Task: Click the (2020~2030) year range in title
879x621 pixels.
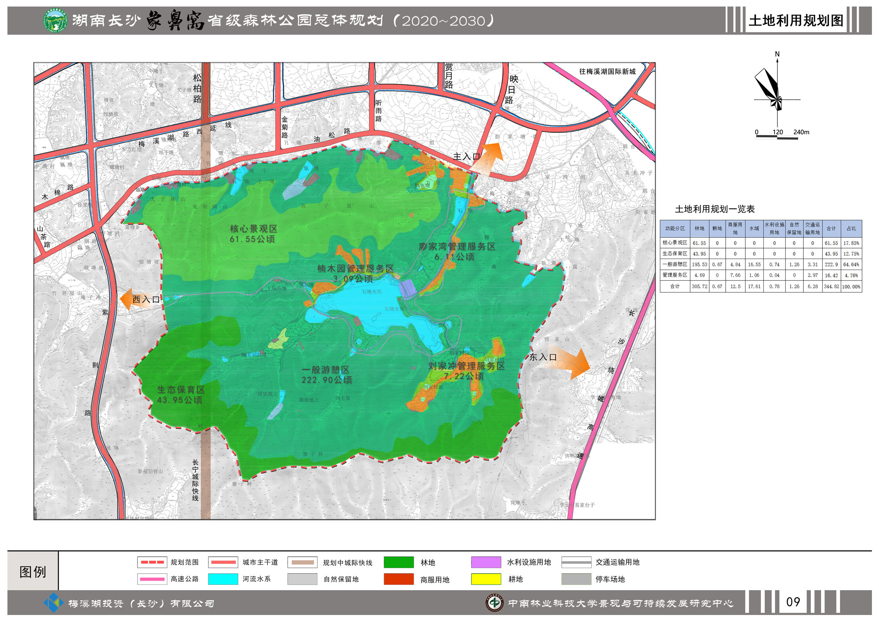Action: pyautogui.click(x=444, y=21)
